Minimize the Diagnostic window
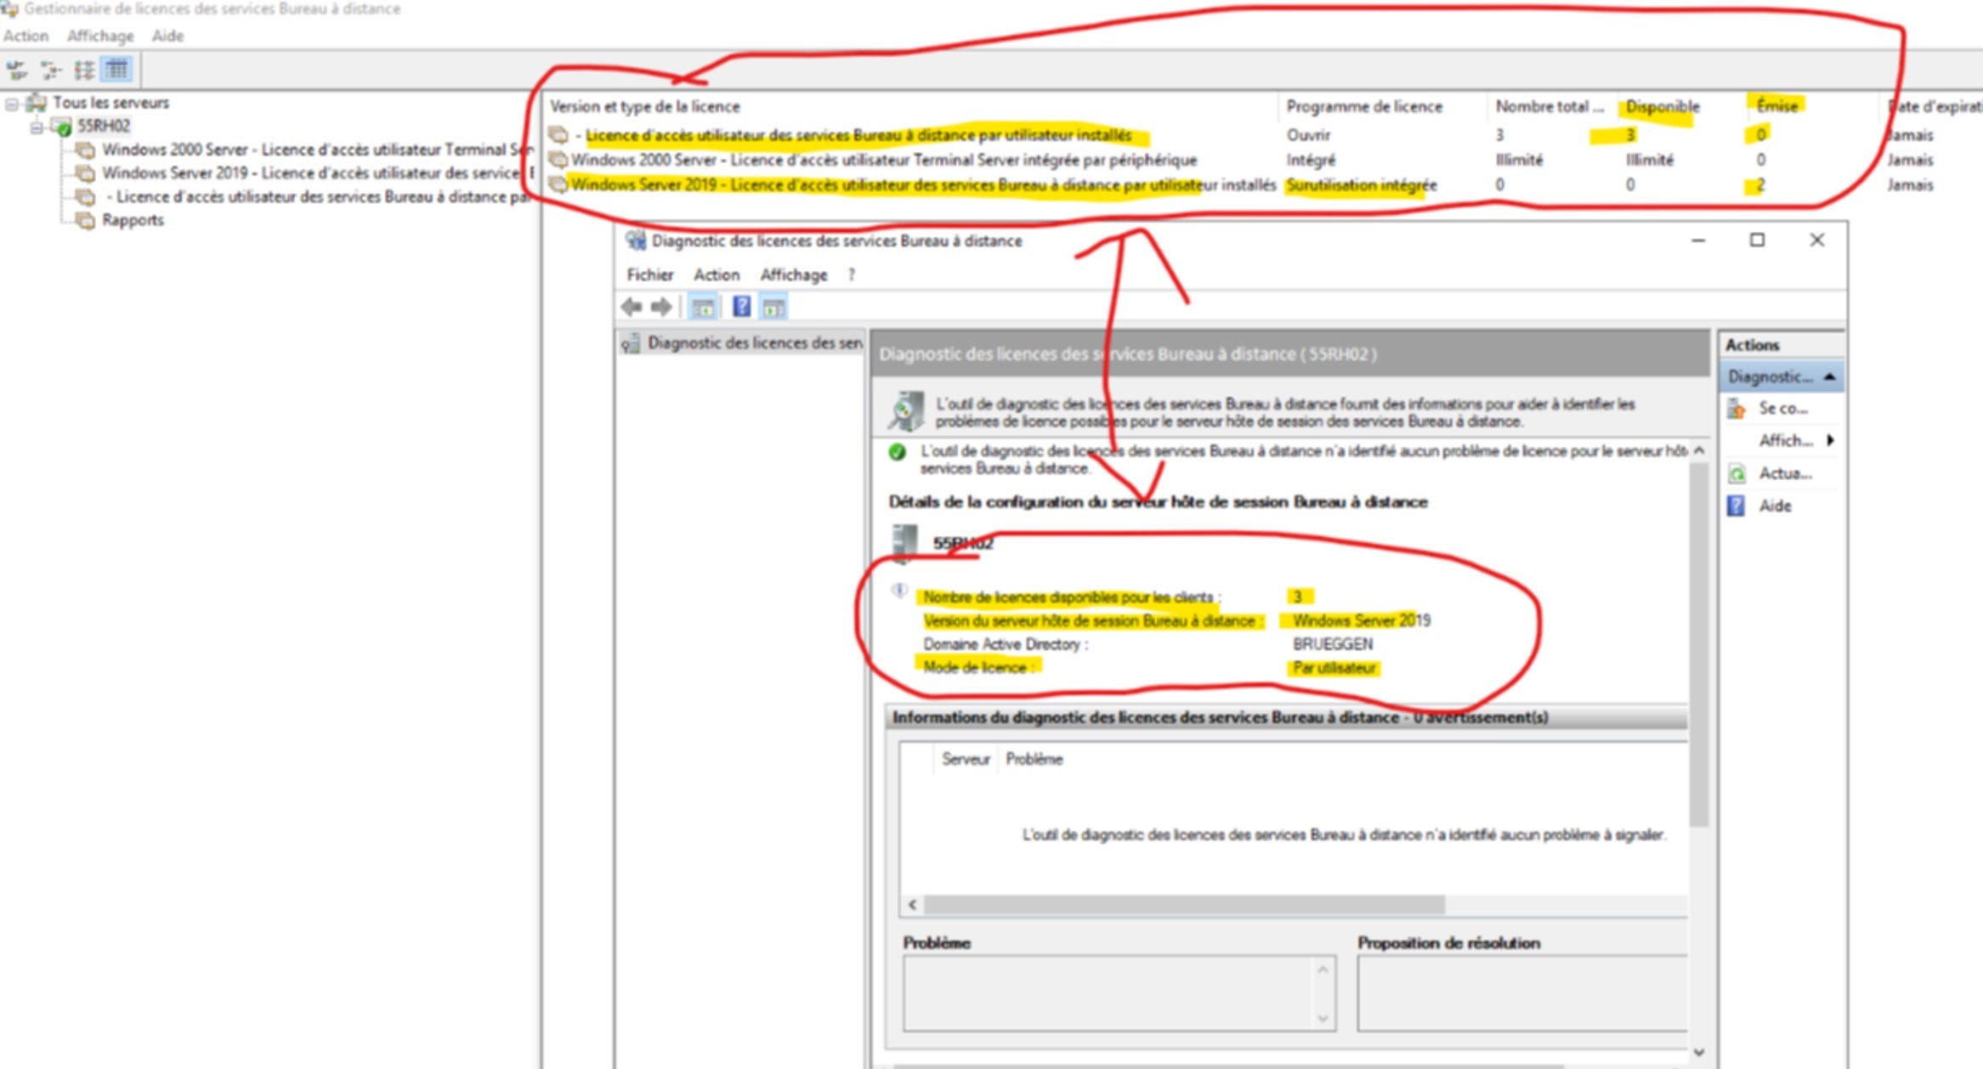Screen dimensions: 1983x1069 1697,240
